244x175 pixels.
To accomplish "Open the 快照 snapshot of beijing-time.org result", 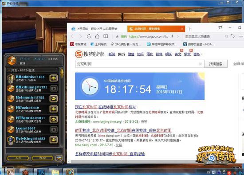I will click(144, 121).
